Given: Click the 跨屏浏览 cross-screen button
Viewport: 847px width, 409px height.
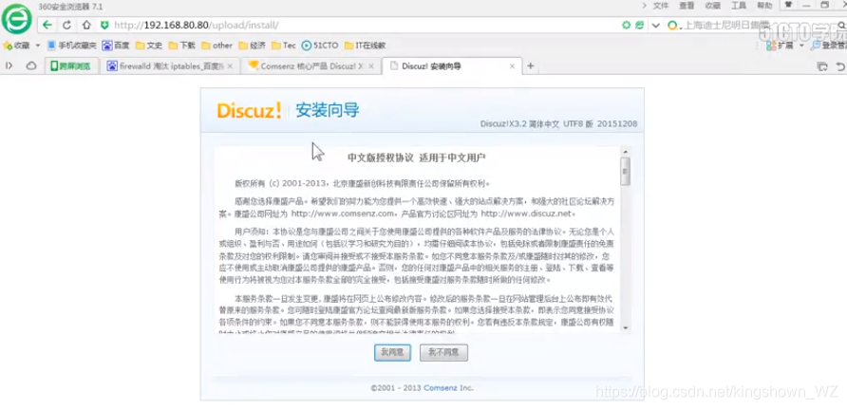Looking at the screenshot, I should [72, 66].
